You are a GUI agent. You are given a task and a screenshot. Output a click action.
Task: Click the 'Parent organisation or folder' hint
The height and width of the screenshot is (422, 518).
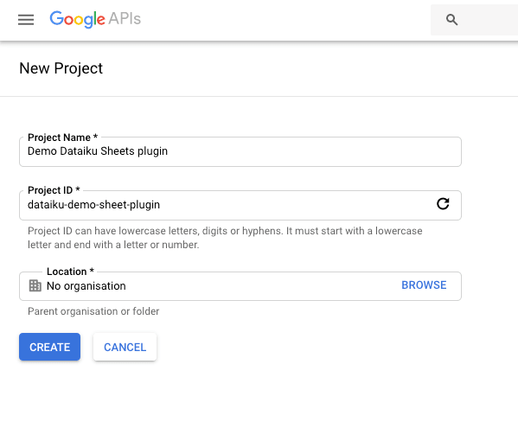[93, 311]
